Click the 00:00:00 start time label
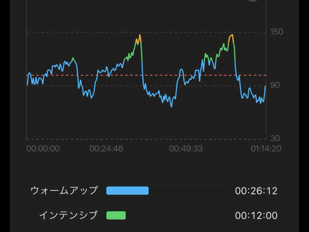Screen dimensions: 309x232 [43, 148]
